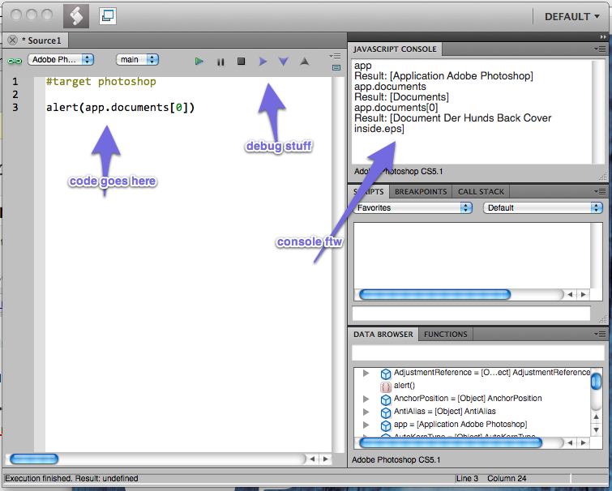Click Data Browser horizontal scrollbar thumb
Image resolution: width=612 pixels, height=491 pixels.
tap(451, 442)
